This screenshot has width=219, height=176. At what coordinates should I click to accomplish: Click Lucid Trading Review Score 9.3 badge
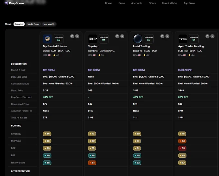click(x=137, y=163)
